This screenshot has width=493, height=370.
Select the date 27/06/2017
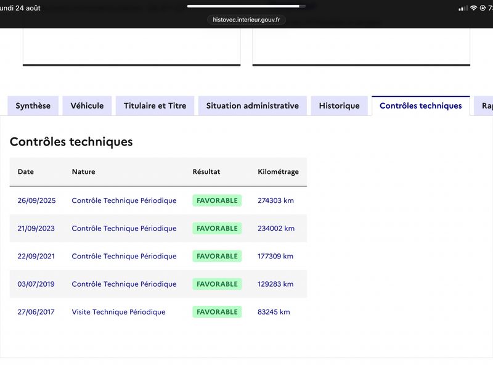[36, 312]
